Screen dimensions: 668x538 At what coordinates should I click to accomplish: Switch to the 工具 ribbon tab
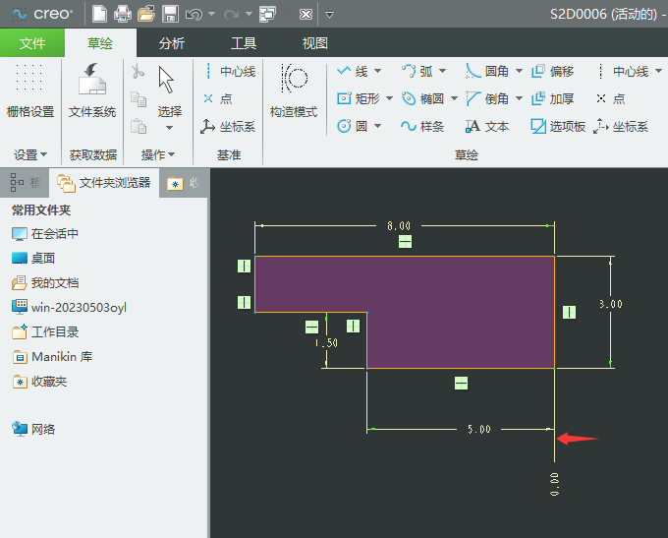244,43
